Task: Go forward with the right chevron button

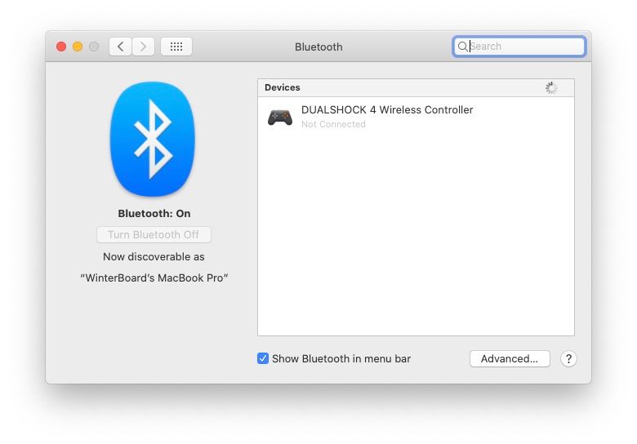Action: pyautogui.click(x=143, y=47)
